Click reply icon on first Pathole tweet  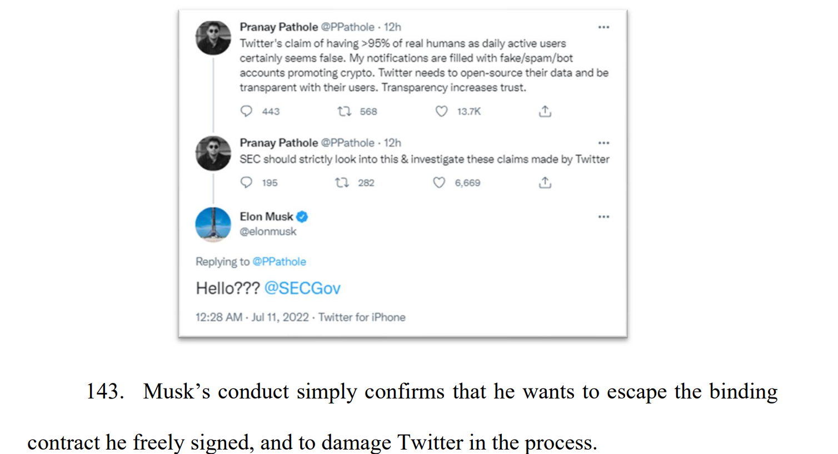point(246,111)
